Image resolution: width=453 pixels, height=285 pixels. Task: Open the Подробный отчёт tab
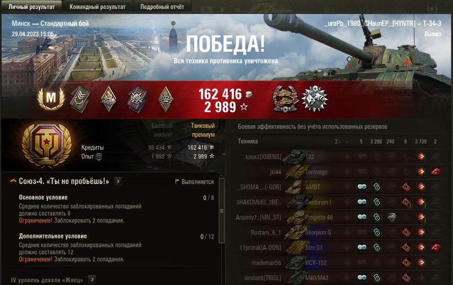pos(162,6)
